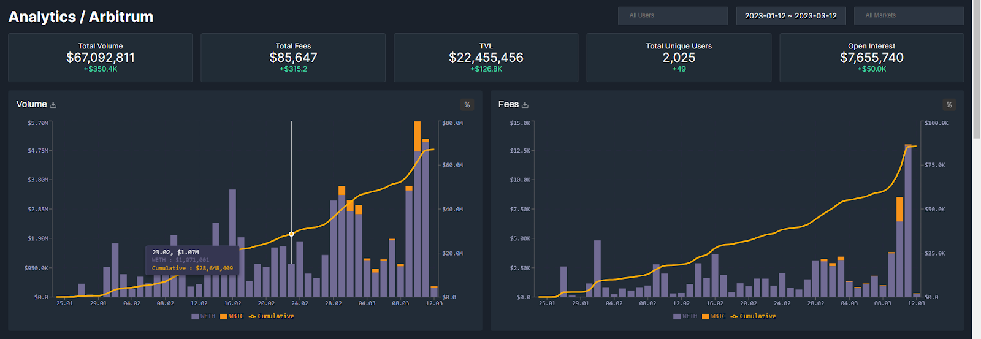Click the Open Interest card

(x=871, y=58)
